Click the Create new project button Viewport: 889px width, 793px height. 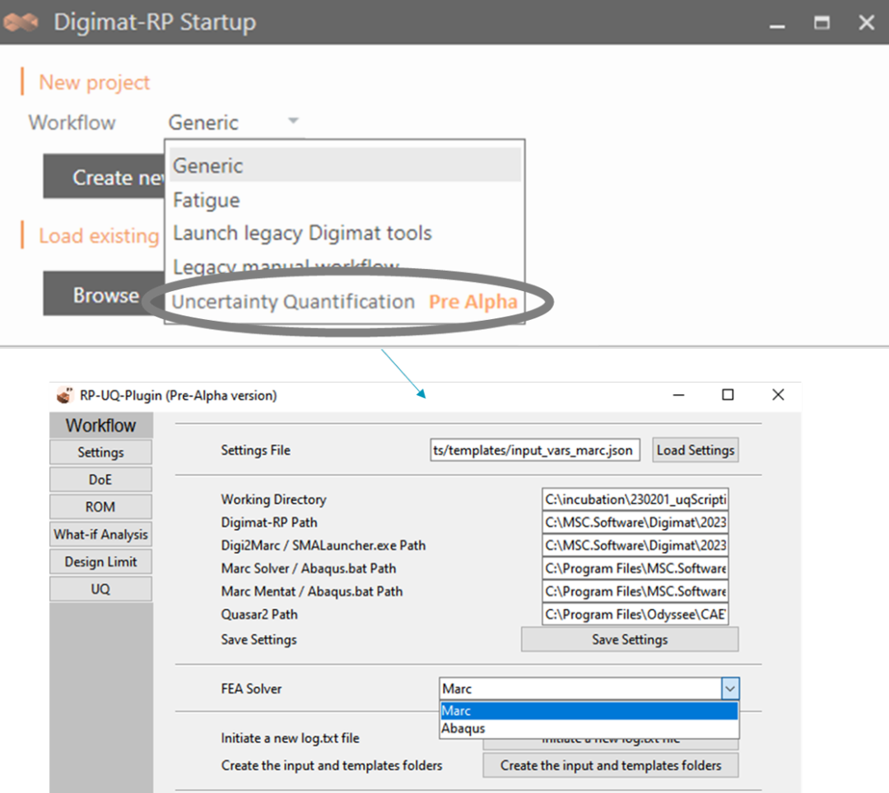point(105,177)
